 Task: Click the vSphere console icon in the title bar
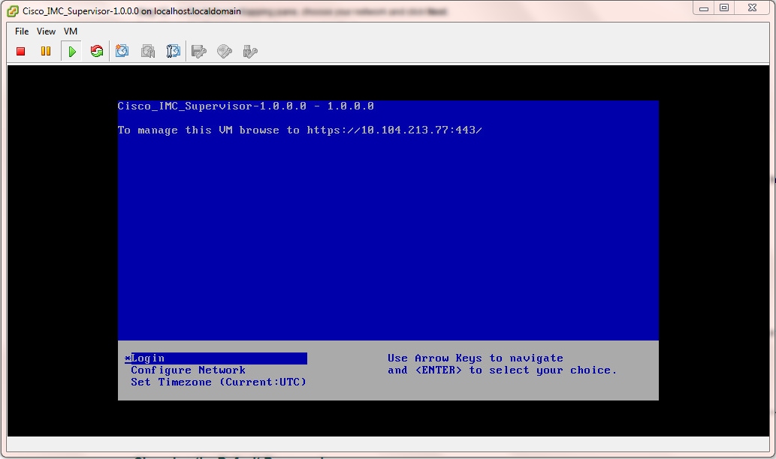[13, 10]
